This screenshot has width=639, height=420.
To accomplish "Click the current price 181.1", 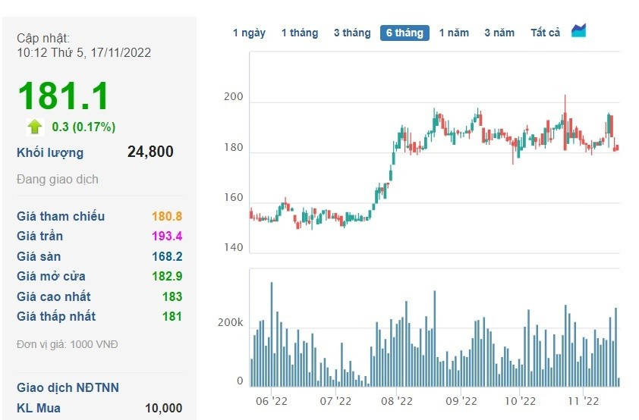I will coord(64,97).
